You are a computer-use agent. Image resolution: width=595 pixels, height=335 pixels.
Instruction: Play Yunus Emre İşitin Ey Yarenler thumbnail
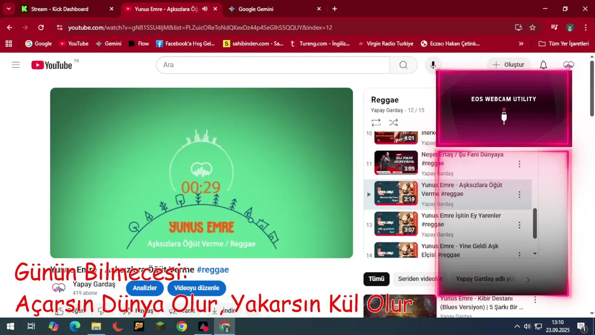point(396,224)
